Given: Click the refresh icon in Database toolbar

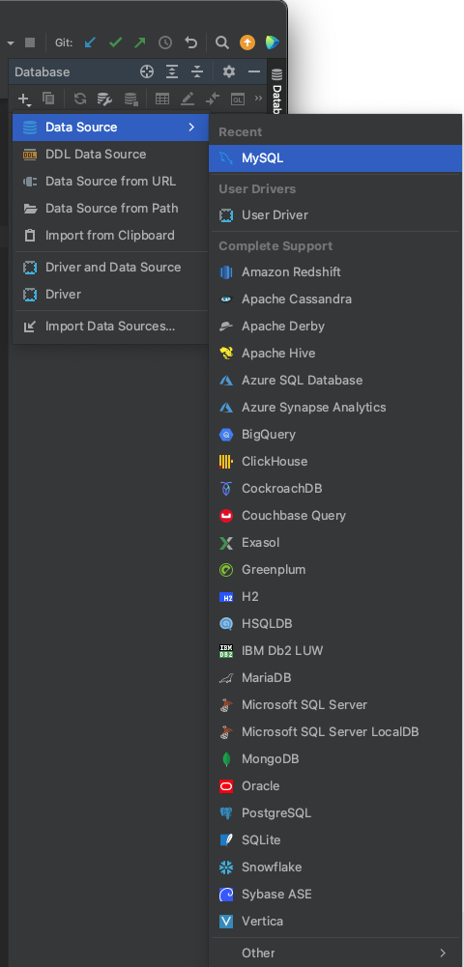Looking at the screenshot, I should click(80, 99).
